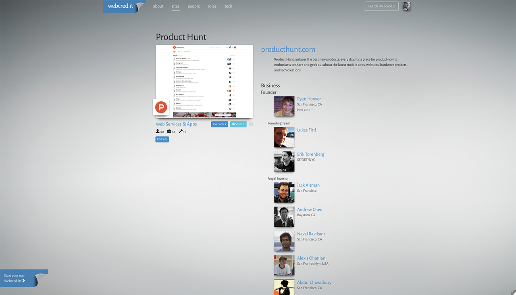Open the people section from the navbar
The image size is (516, 295).
193,6
